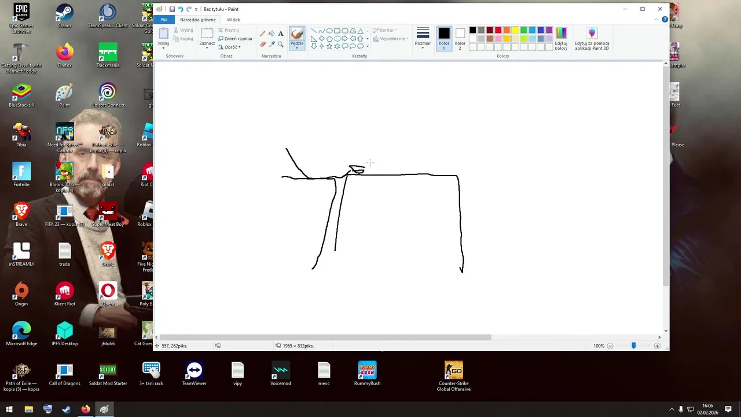Click the Zaznacz selection rectangle icon
This screenshot has width=741, height=417.
[207, 33]
